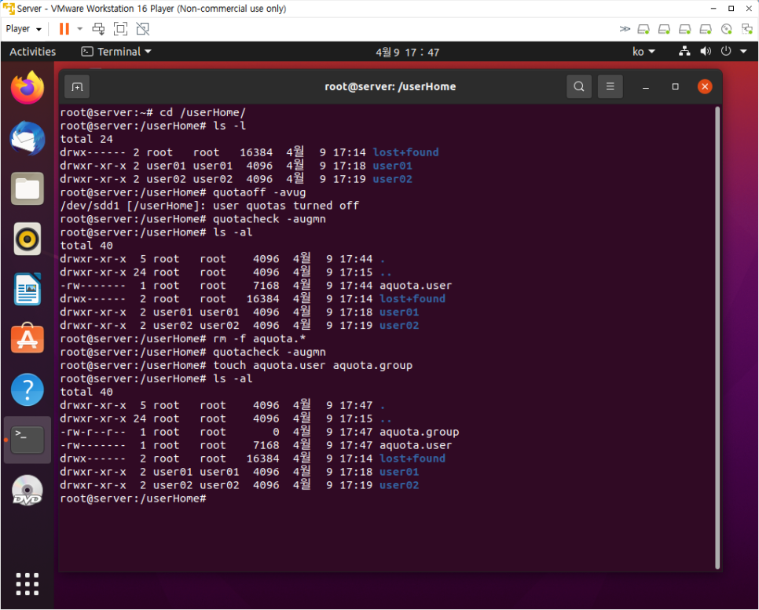This screenshot has height=610, width=759.
Task: Click "user quotas turned off" output line
Action: point(286,206)
